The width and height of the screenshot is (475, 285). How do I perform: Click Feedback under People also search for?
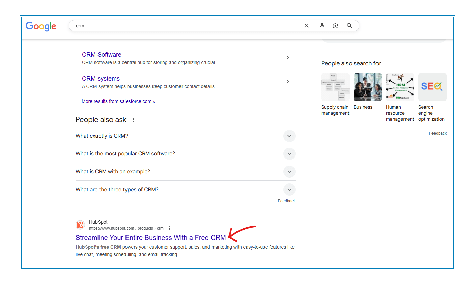(438, 133)
